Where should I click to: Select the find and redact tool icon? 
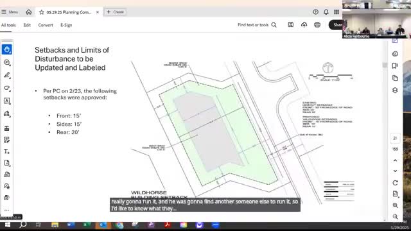pos(7,186)
